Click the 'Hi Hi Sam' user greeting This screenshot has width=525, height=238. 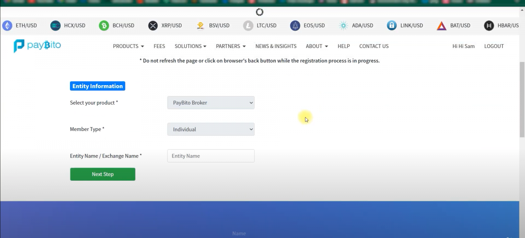point(463,46)
